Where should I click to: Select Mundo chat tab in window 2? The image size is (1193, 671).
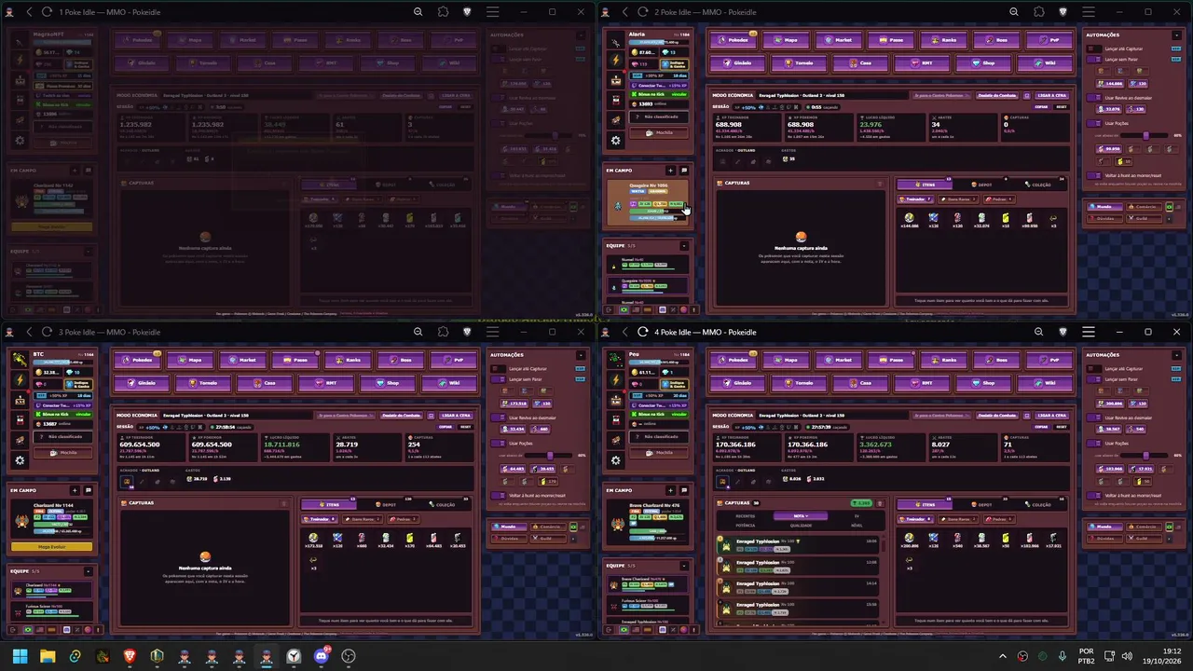[x=1104, y=207]
